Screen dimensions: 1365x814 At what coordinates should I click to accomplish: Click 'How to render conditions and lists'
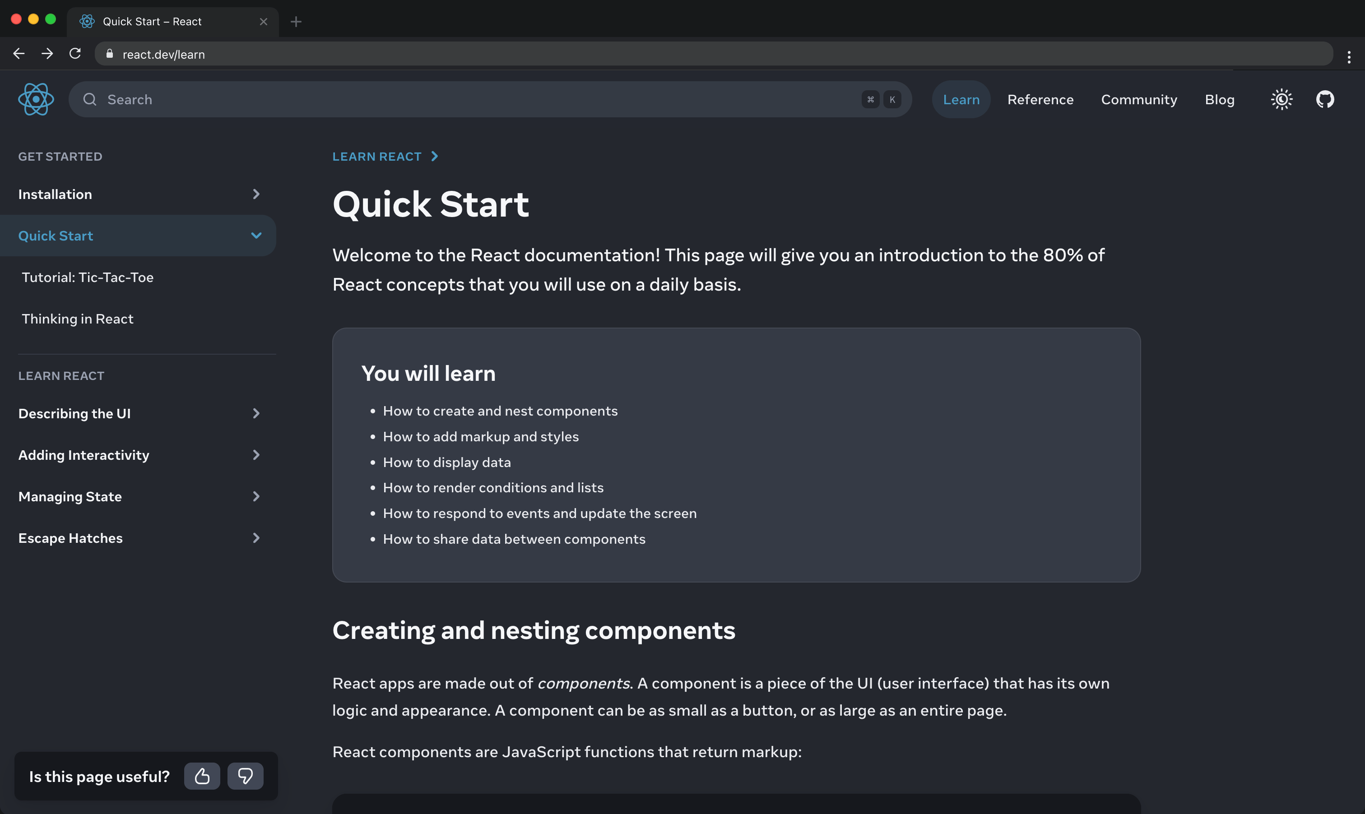tap(493, 488)
